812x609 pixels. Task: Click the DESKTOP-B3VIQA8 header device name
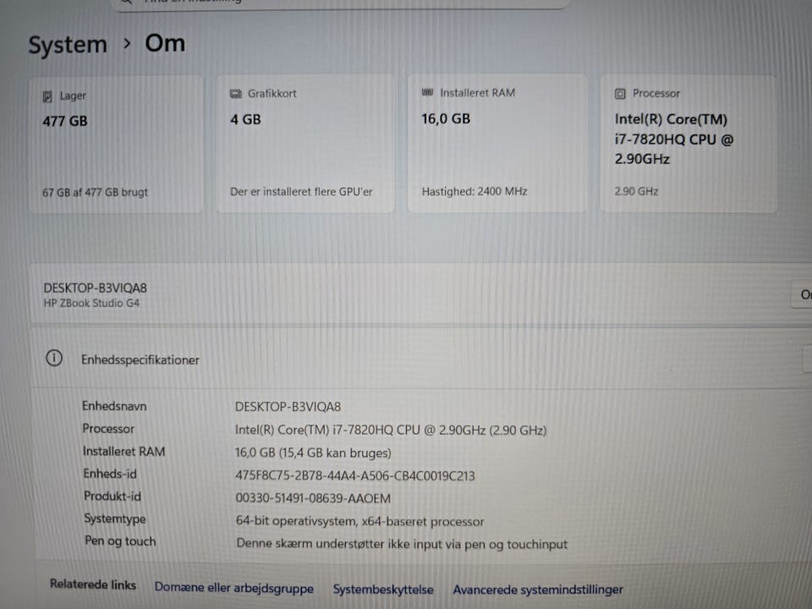coord(96,288)
